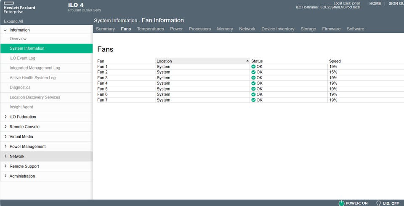404x206 pixels.
Task: Click Fan 1 green OK status icon
Action: (x=253, y=67)
